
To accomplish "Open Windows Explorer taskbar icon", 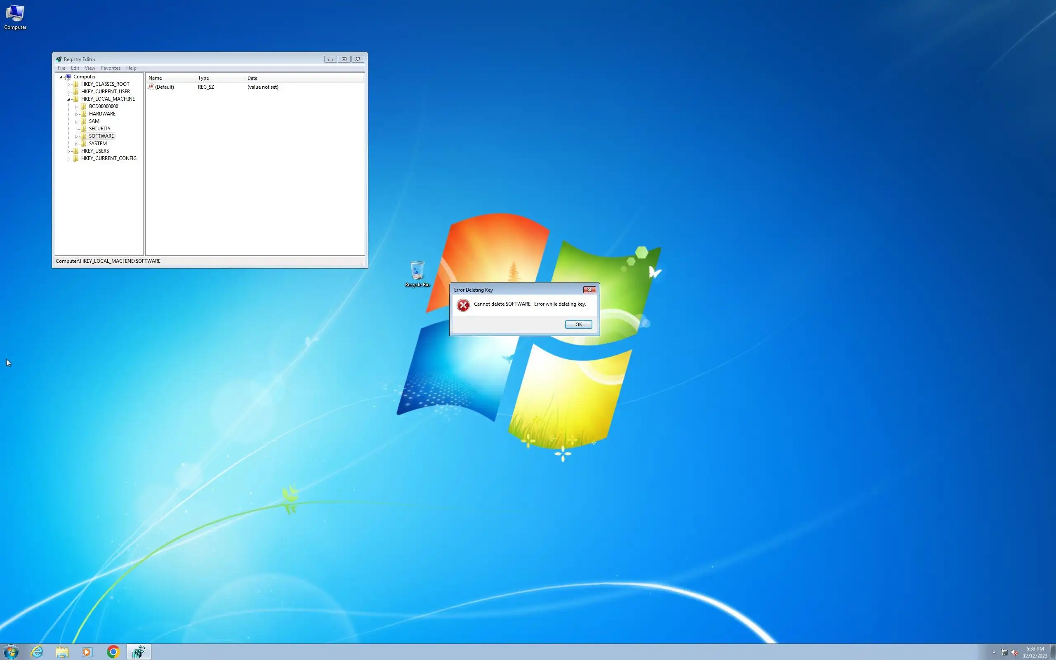I will click(62, 652).
